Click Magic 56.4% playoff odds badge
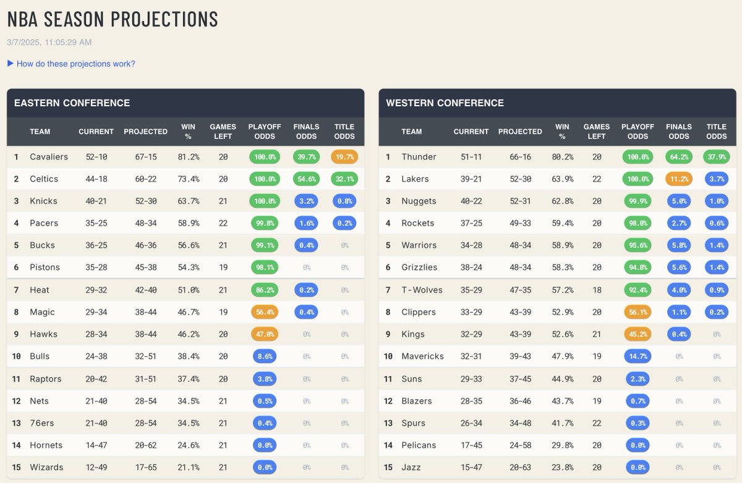This screenshot has width=742, height=483. [265, 312]
